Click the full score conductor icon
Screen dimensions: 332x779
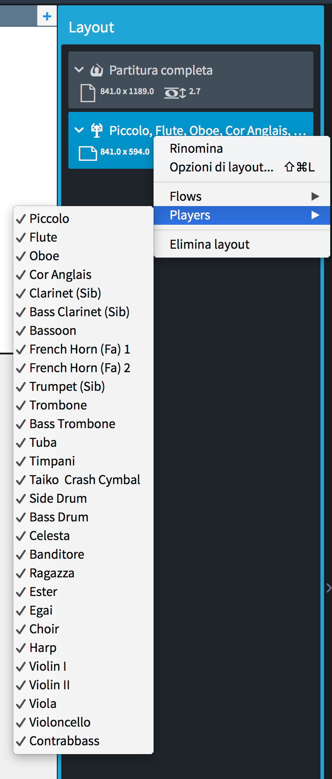(96, 70)
